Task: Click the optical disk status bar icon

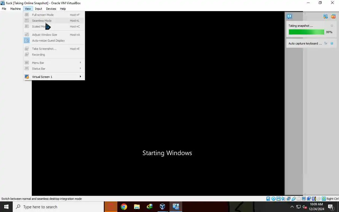Action: 273,199
